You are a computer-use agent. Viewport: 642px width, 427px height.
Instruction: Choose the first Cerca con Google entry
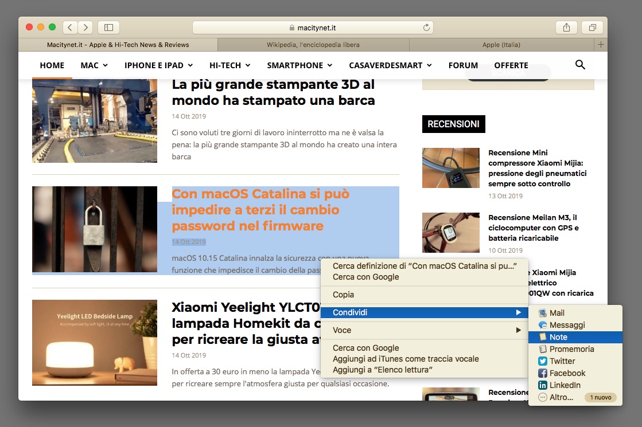(424, 277)
